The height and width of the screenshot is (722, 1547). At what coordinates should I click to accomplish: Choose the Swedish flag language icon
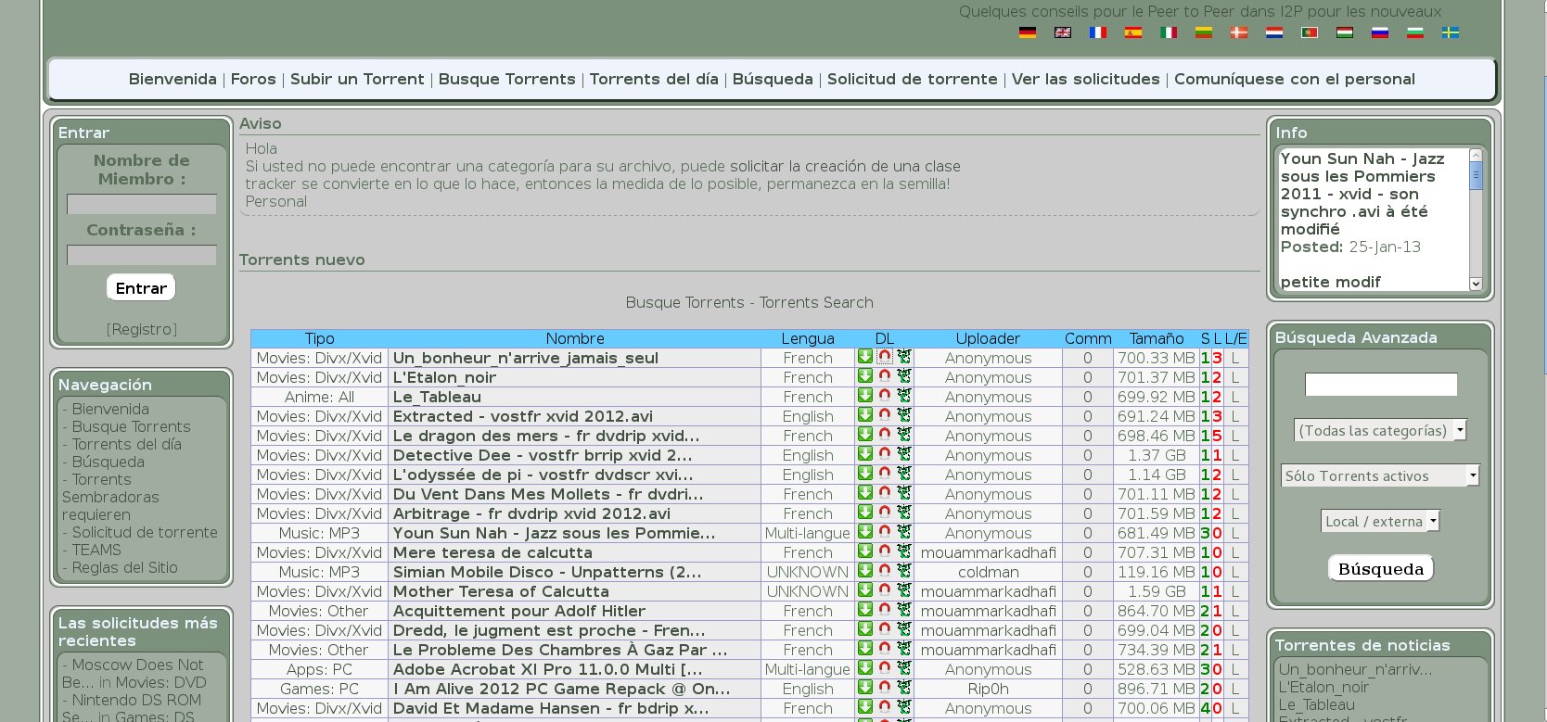coord(1451,32)
